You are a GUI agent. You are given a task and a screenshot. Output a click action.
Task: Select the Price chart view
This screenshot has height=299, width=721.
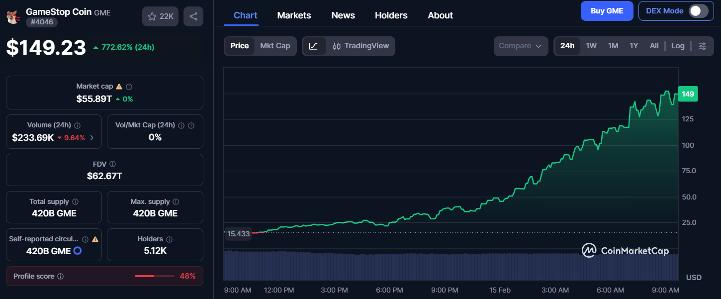pos(240,46)
